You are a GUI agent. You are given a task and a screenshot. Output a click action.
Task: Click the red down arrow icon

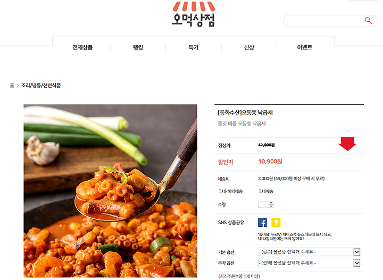pyautogui.click(x=347, y=143)
